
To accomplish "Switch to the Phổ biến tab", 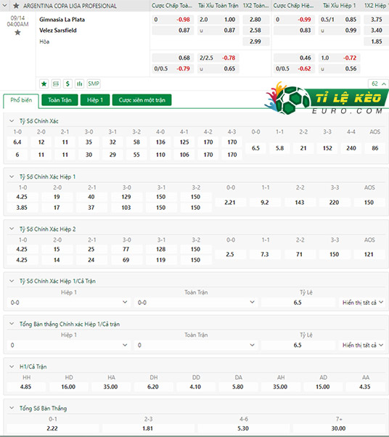I will (x=21, y=100).
